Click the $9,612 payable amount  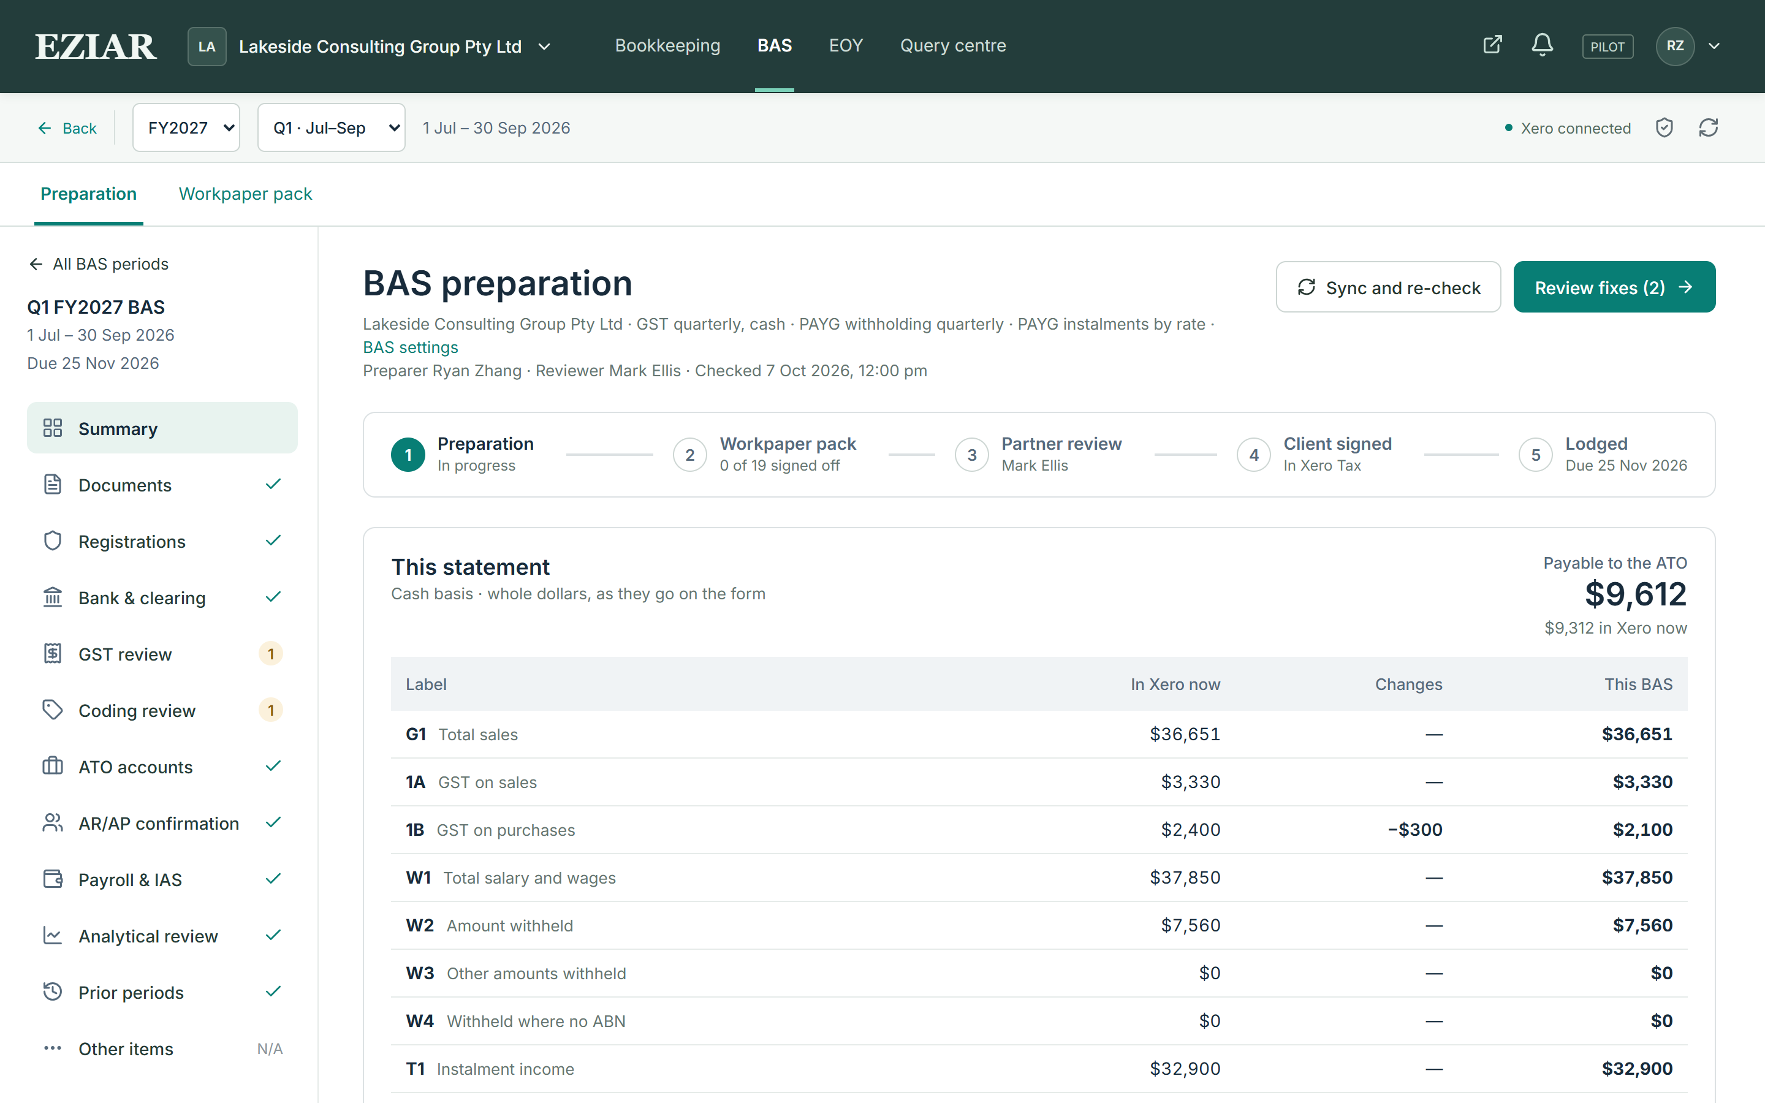1635,594
